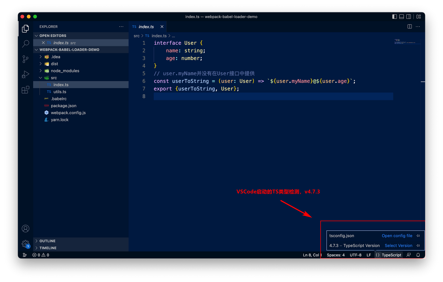443x282 pixels.
Task: Expand the node_modules folder
Action: [81, 71]
